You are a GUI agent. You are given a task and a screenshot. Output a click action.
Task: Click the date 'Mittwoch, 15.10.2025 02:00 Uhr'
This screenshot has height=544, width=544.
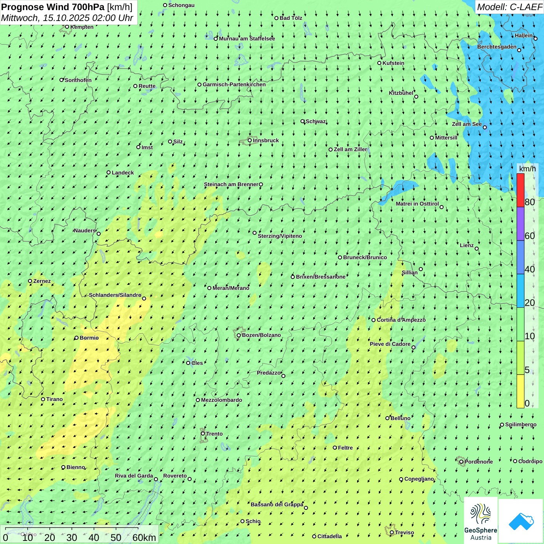click(67, 18)
